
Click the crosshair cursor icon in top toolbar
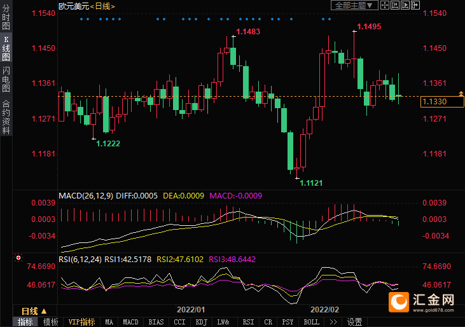click(x=385, y=5)
